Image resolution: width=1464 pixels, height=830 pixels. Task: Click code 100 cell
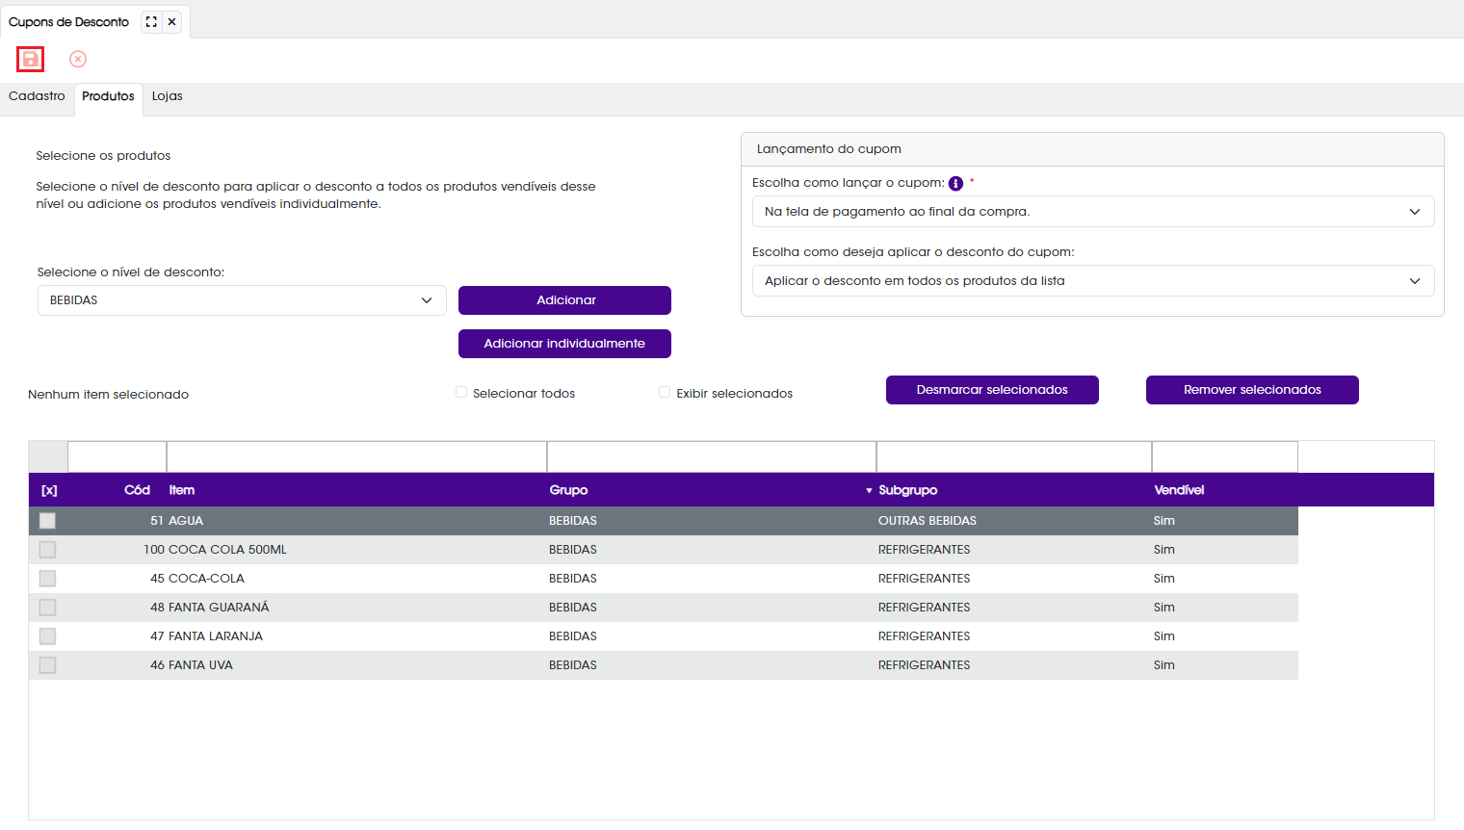click(154, 550)
